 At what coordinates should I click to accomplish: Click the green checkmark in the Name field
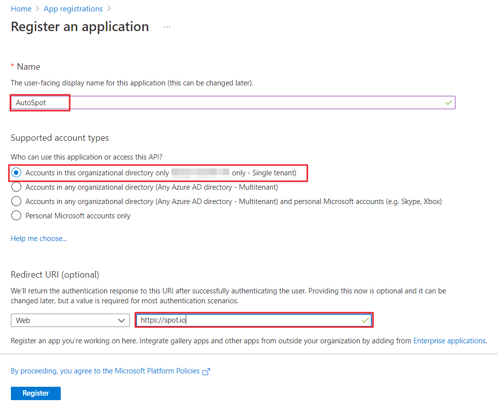pyautogui.click(x=448, y=102)
